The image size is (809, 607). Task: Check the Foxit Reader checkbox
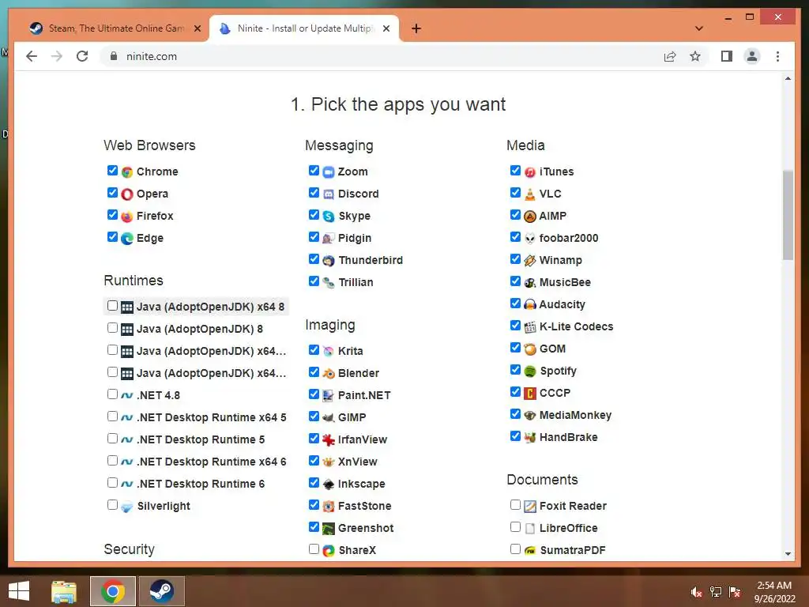click(x=515, y=505)
